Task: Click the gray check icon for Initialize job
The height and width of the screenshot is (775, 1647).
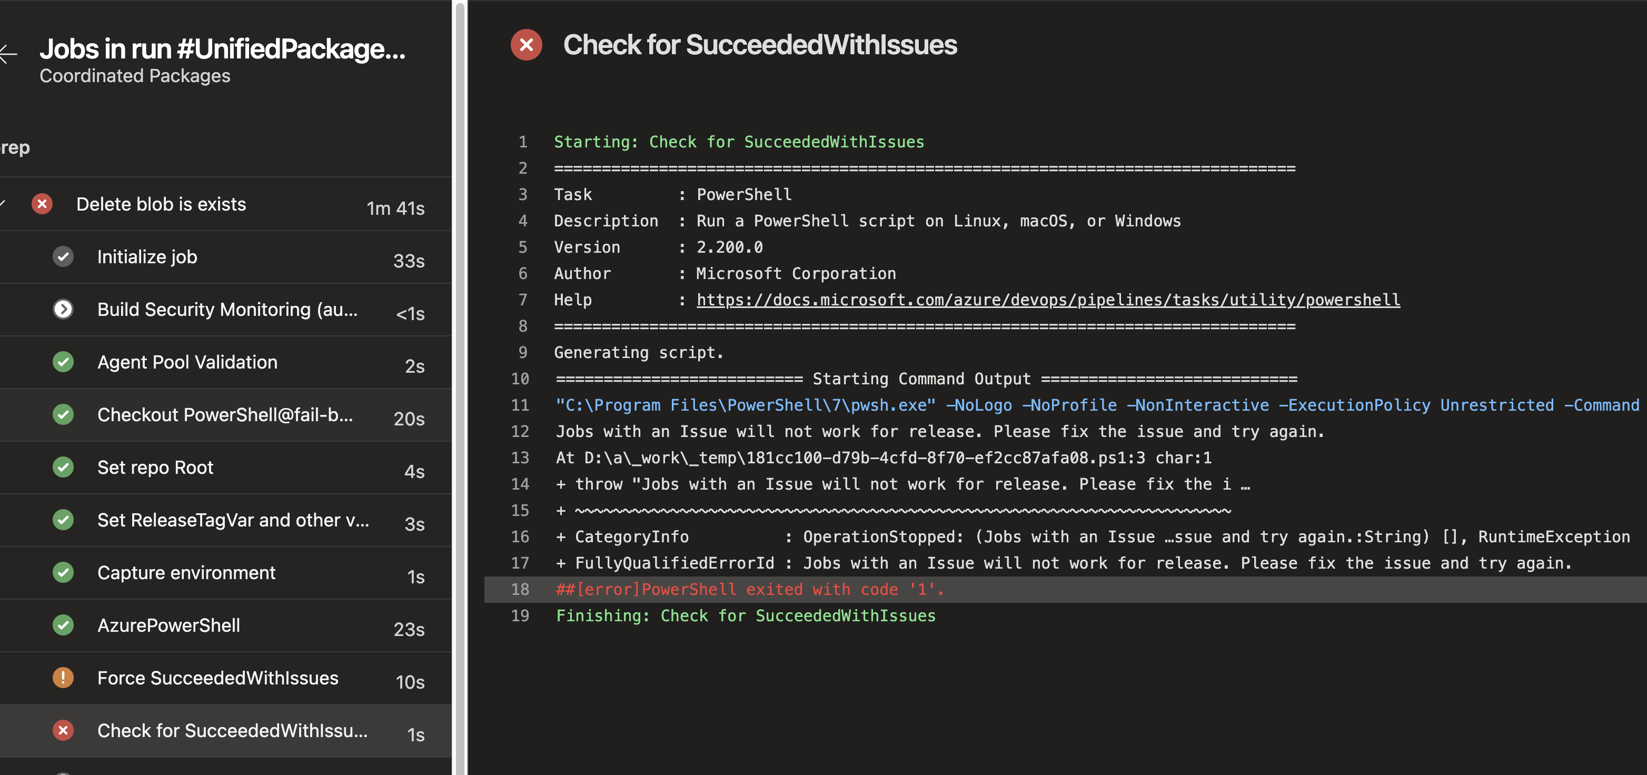Action: (63, 256)
